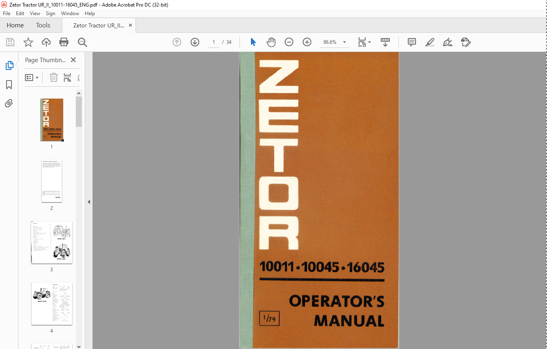547x349 pixels.
Task: Click the thumbnails panel scrollbar thumb
Action: [x=79, y=112]
